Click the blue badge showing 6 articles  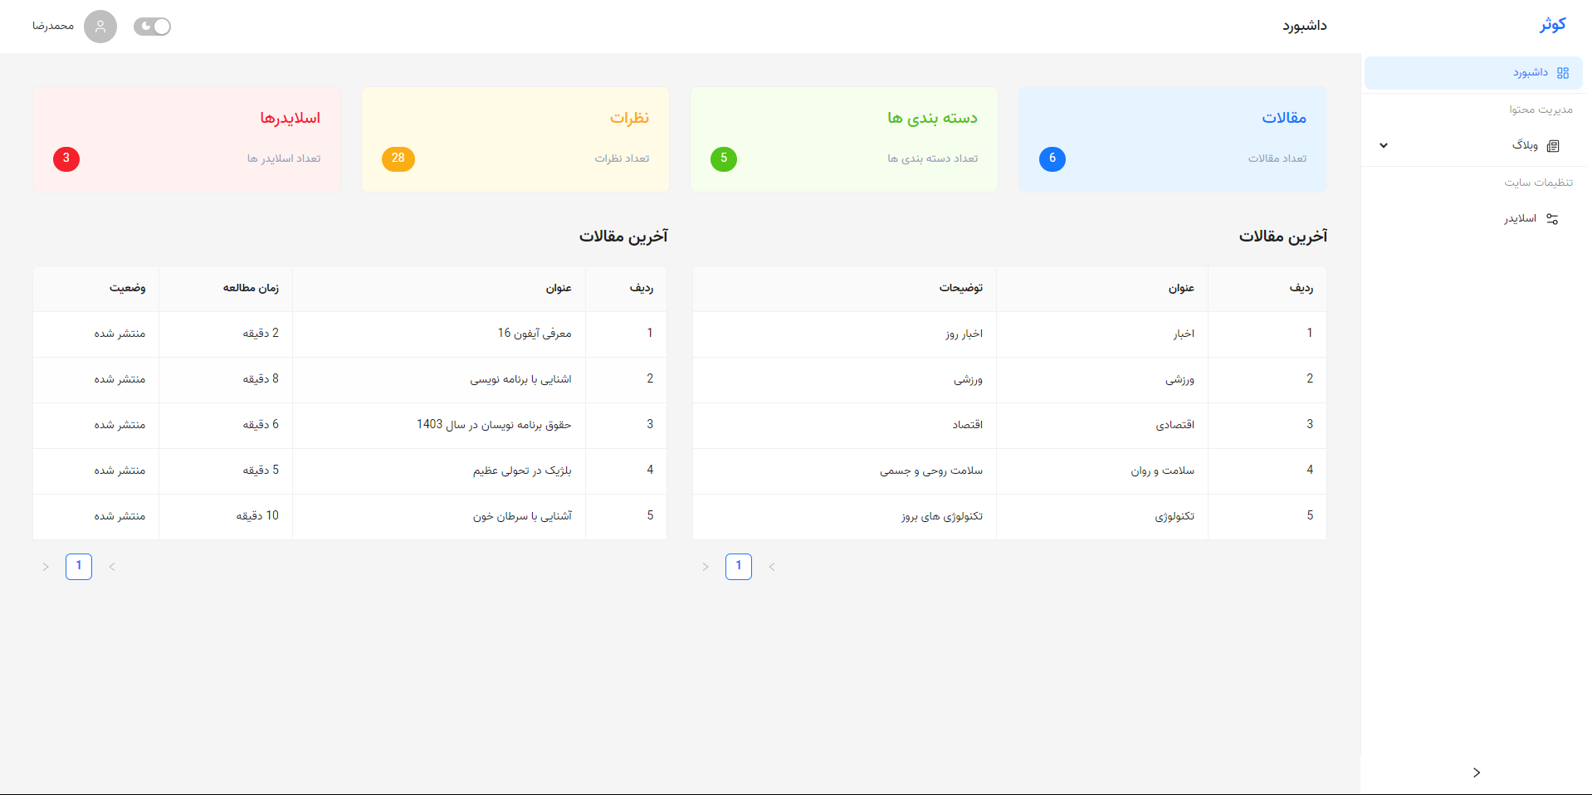point(1052,159)
